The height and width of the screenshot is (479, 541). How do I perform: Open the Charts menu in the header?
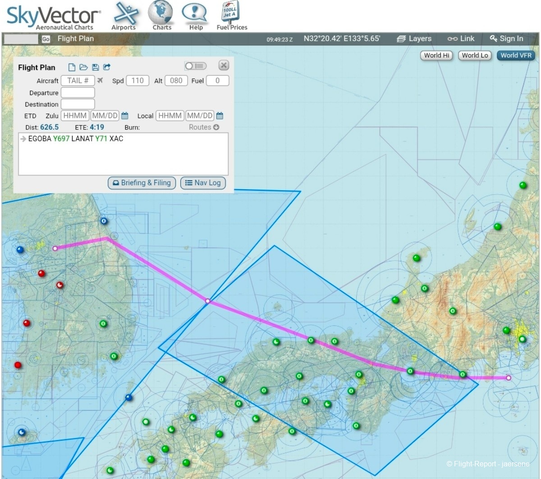(161, 16)
